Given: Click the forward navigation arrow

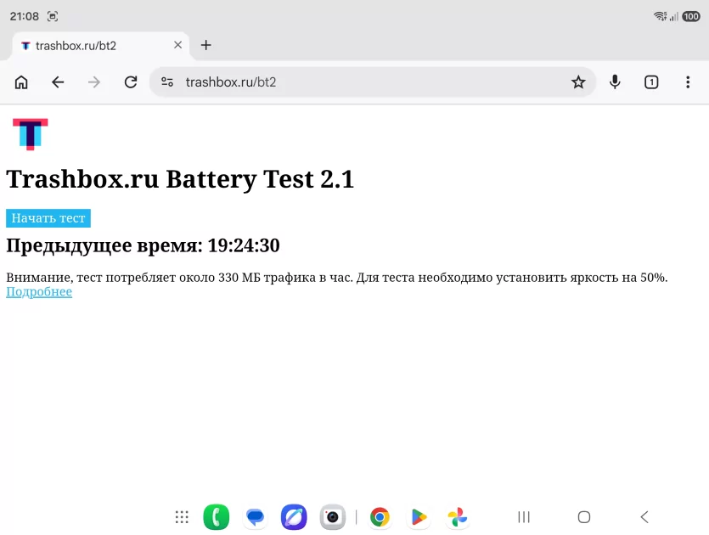Looking at the screenshot, I should click(x=94, y=82).
